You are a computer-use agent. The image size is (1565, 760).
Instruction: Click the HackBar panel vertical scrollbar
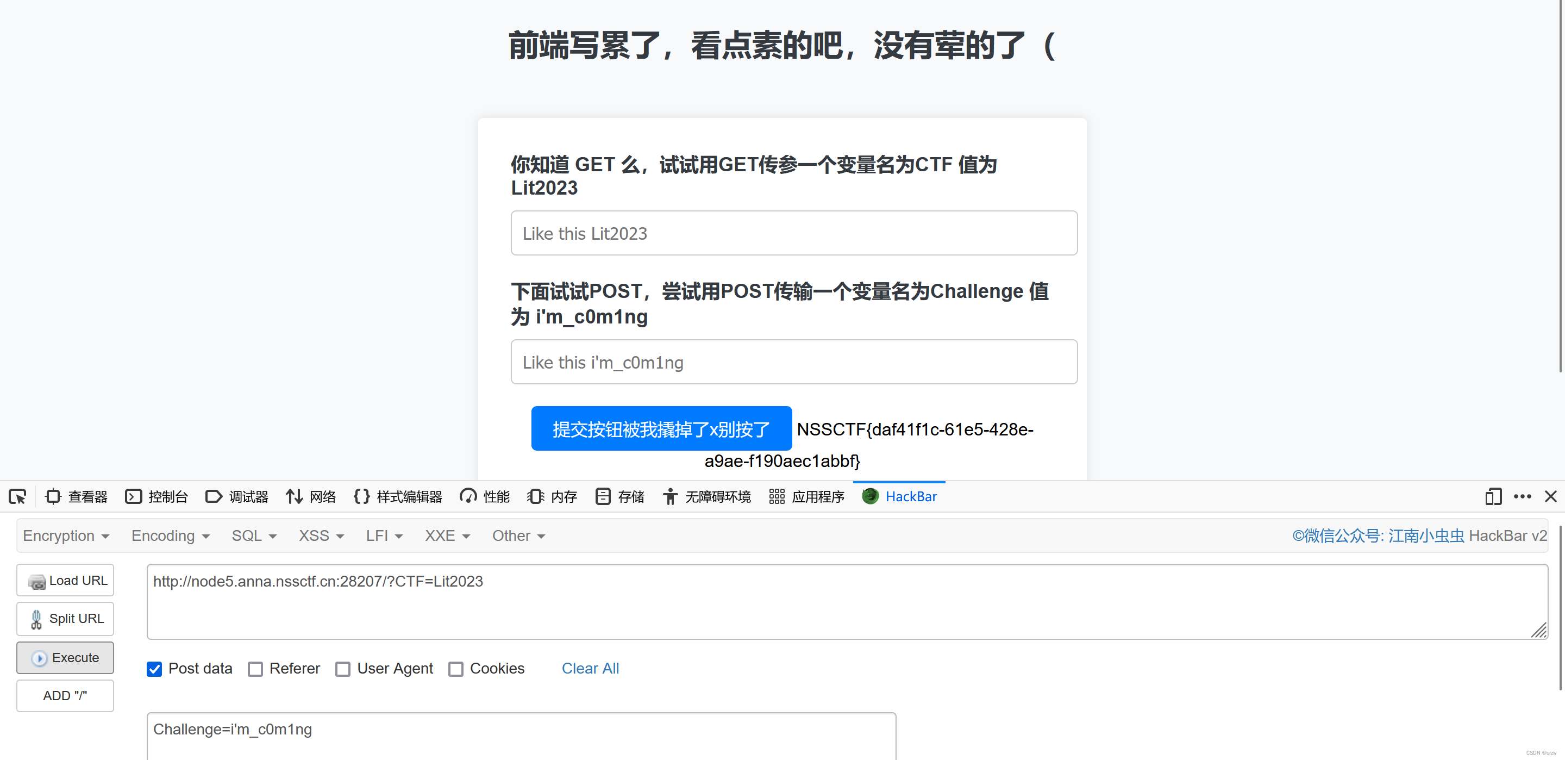(1560, 608)
